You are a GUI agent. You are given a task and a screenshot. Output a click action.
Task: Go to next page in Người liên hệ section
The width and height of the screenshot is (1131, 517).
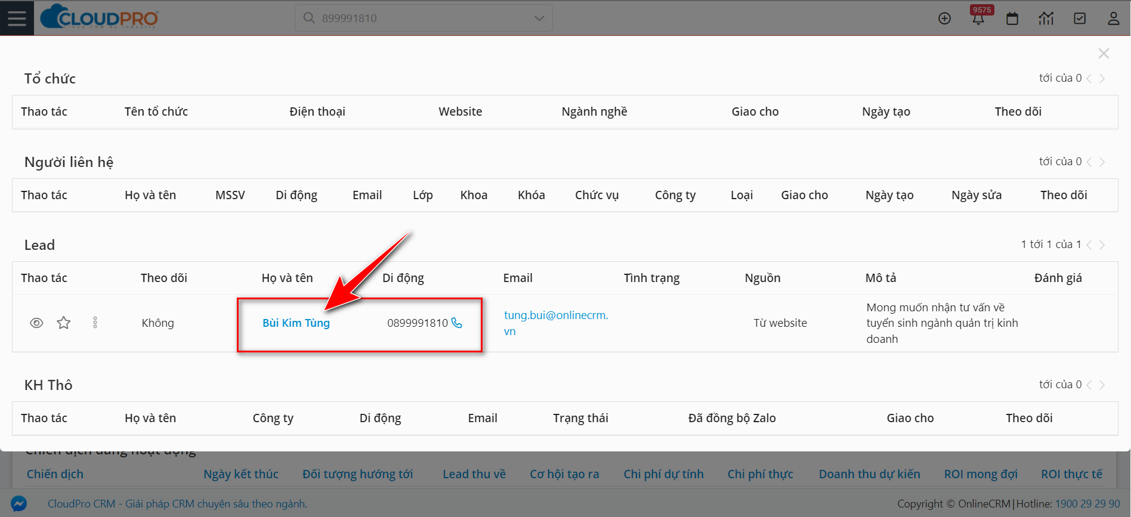point(1102,162)
